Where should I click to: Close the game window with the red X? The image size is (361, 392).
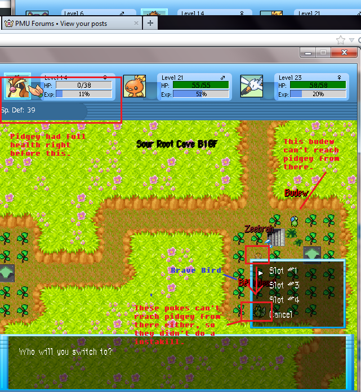click(344, 52)
